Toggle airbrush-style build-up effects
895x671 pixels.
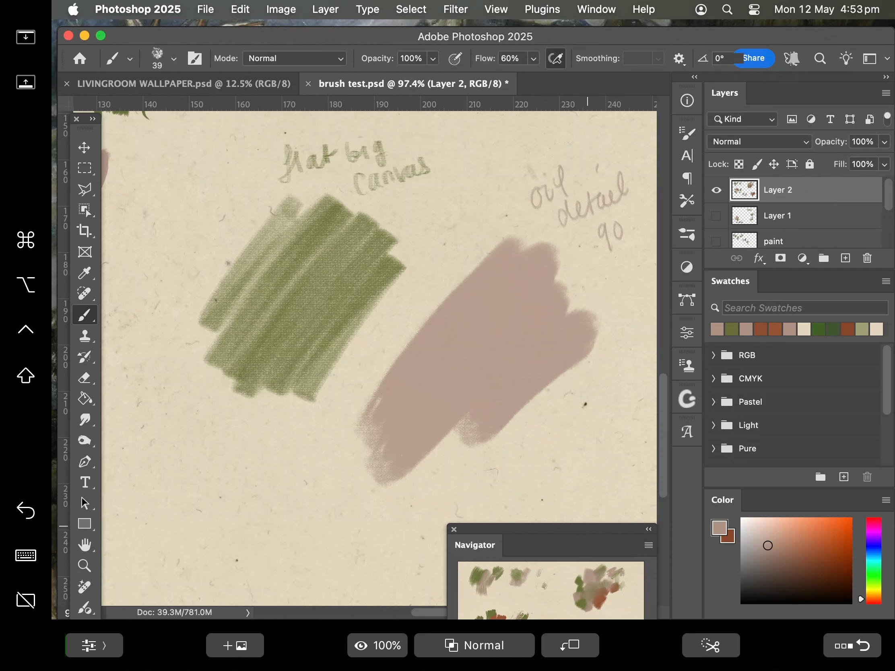point(555,59)
